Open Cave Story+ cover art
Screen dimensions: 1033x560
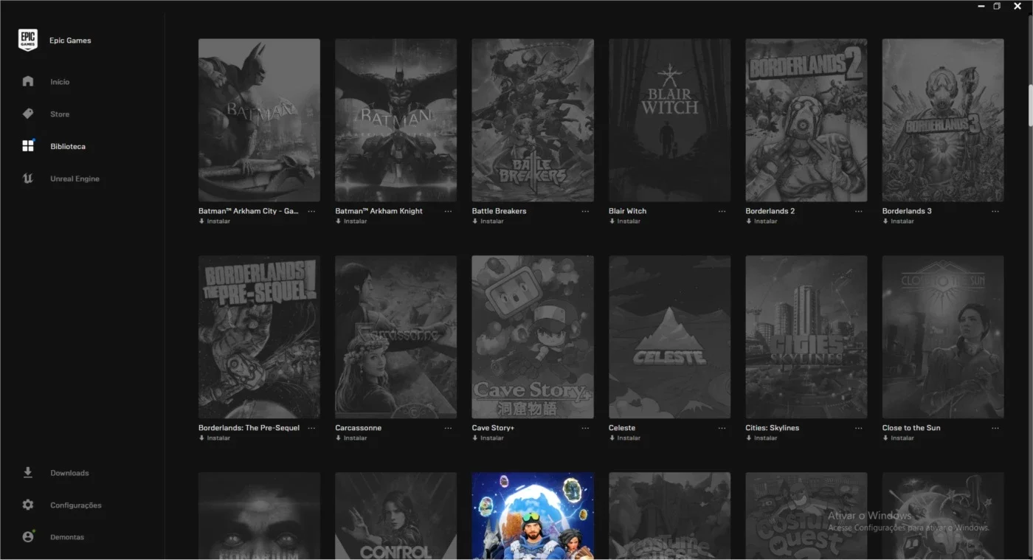coord(533,337)
